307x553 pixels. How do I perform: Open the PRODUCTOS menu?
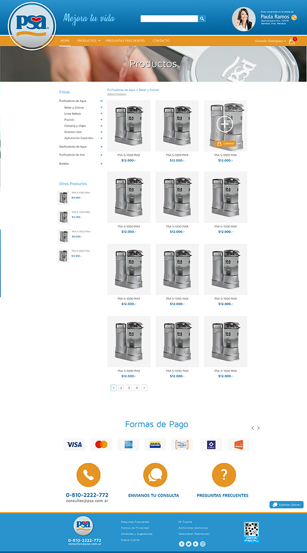point(89,41)
